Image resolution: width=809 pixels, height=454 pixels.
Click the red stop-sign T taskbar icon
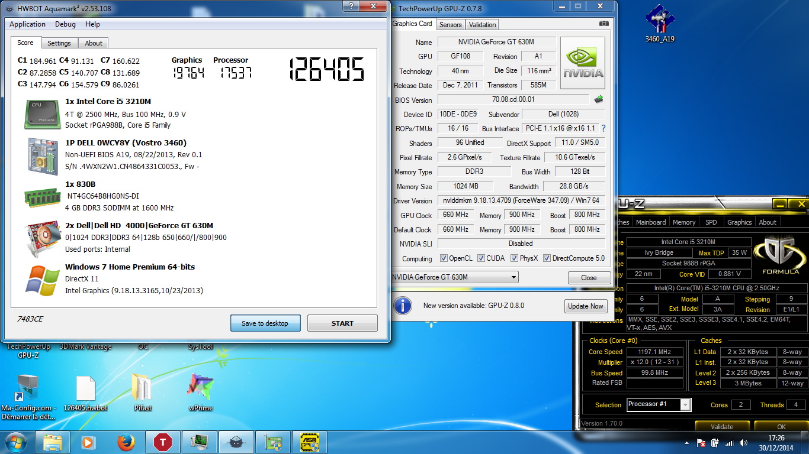[162, 442]
